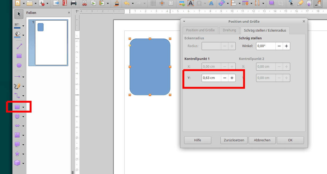Select the block arrows tool
The image size is (327, 174).
tap(17, 126)
